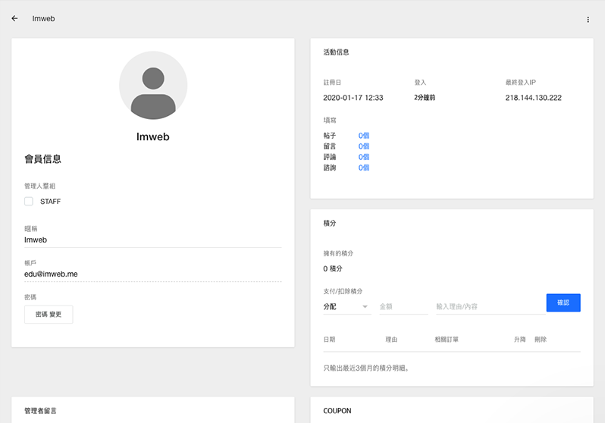Click the member profile avatar image
Screen dimensions: 605x423
(x=153, y=86)
